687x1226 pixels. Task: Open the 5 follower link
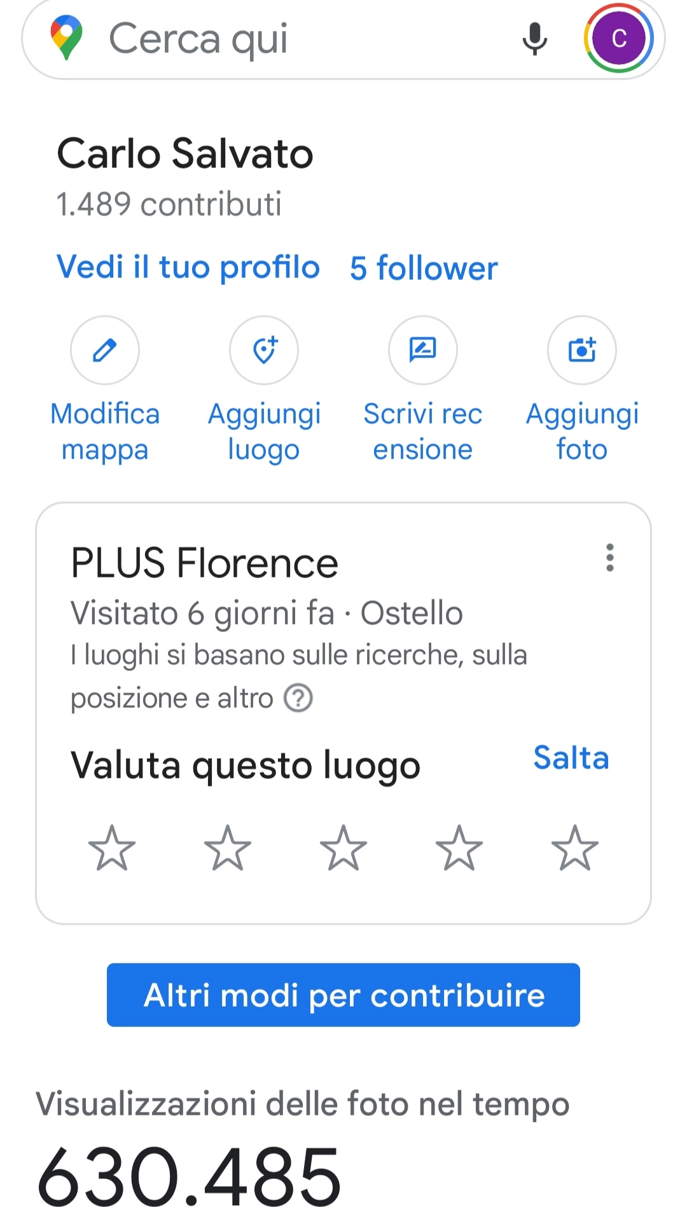click(x=424, y=268)
